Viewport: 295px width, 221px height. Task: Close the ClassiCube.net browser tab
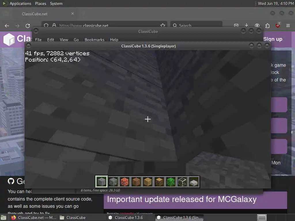point(73,14)
